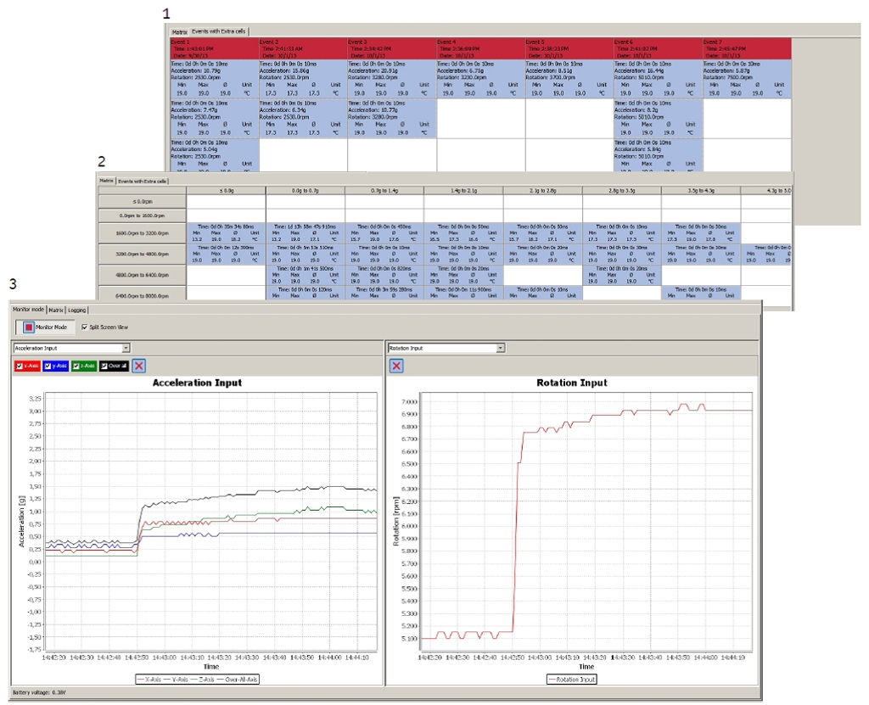Screen dimensions: 869x705
Task: Click the '≤ 0.0g' column header
Action: click(x=226, y=191)
